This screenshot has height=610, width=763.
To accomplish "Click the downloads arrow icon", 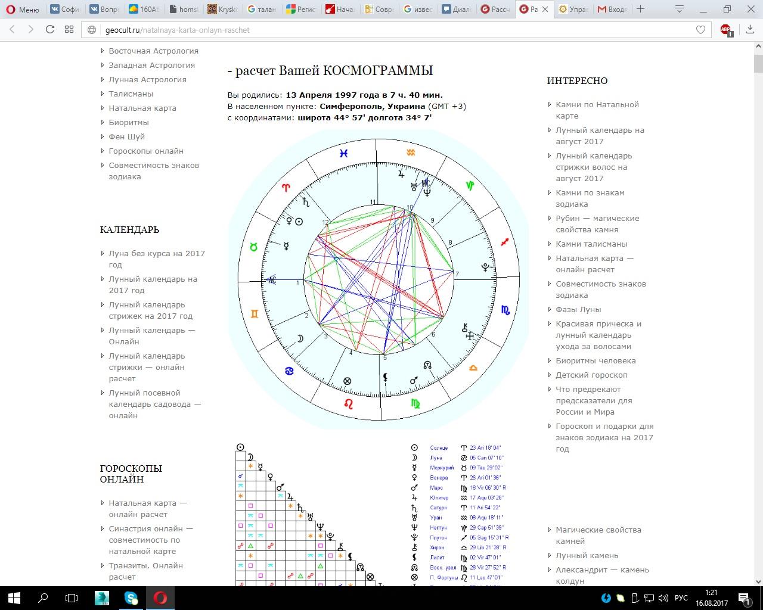I will point(749,30).
